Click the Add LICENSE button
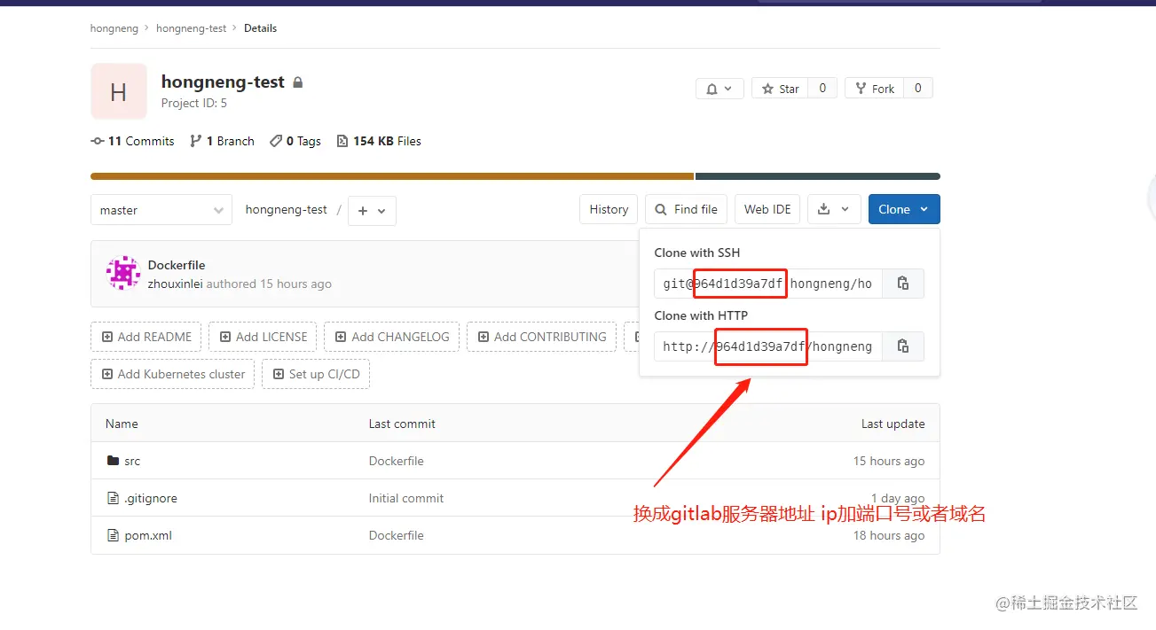Image resolution: width=1156 pixels, height=630 pixels. (263, 337)
